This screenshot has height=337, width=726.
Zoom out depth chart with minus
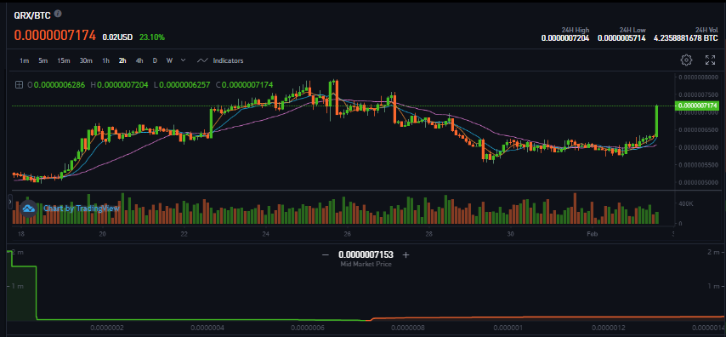tap(325, 255)
